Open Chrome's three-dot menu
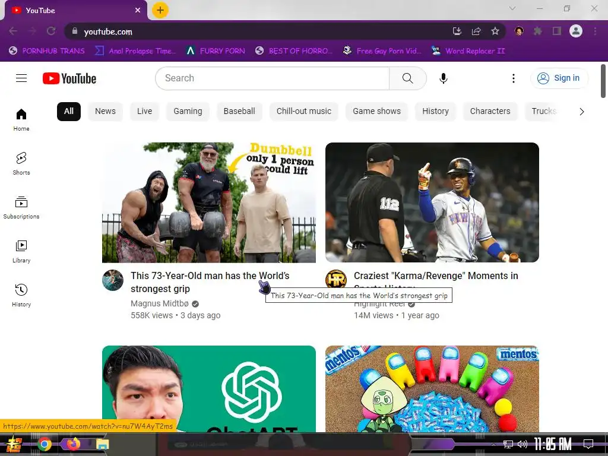The image size is (608, 456). point(595,31)
